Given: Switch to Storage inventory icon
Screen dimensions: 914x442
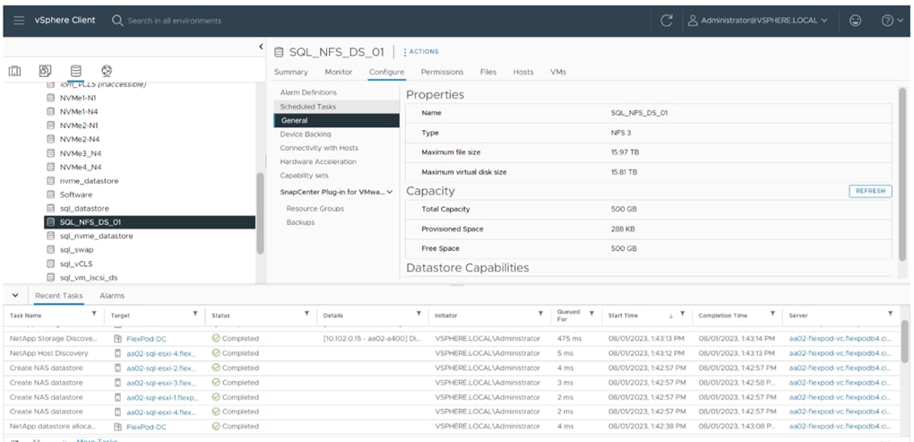Looking at the screenshot, I should coord(76,71).
